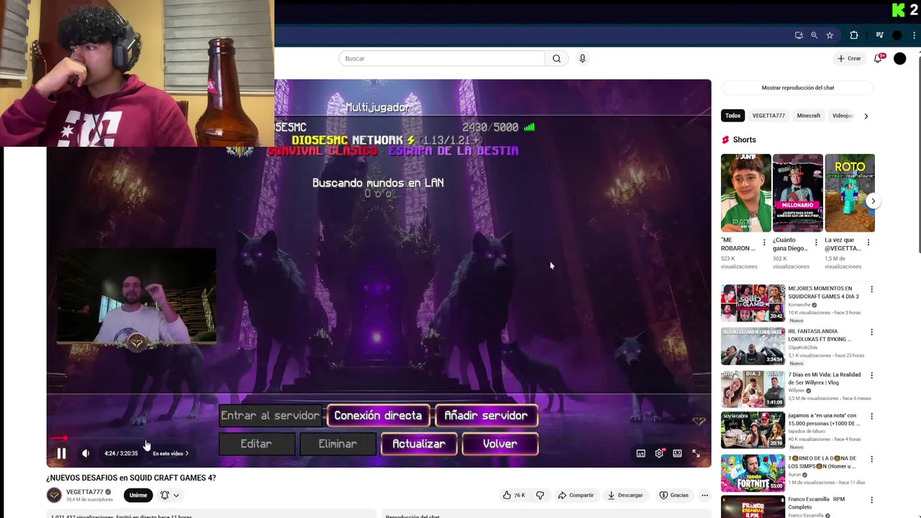Advance Shorts shelf with next arrow

pos(873,201)
